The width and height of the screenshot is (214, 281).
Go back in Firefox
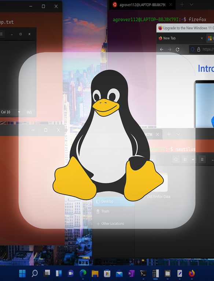(162, 49)
